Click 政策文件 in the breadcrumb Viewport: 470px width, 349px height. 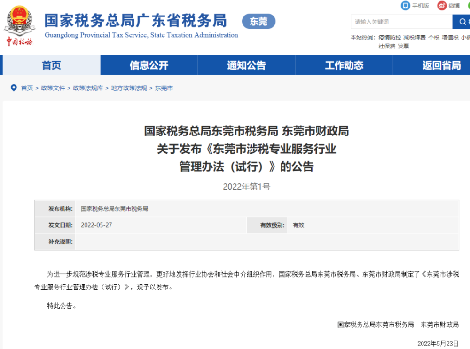[53, 88]
